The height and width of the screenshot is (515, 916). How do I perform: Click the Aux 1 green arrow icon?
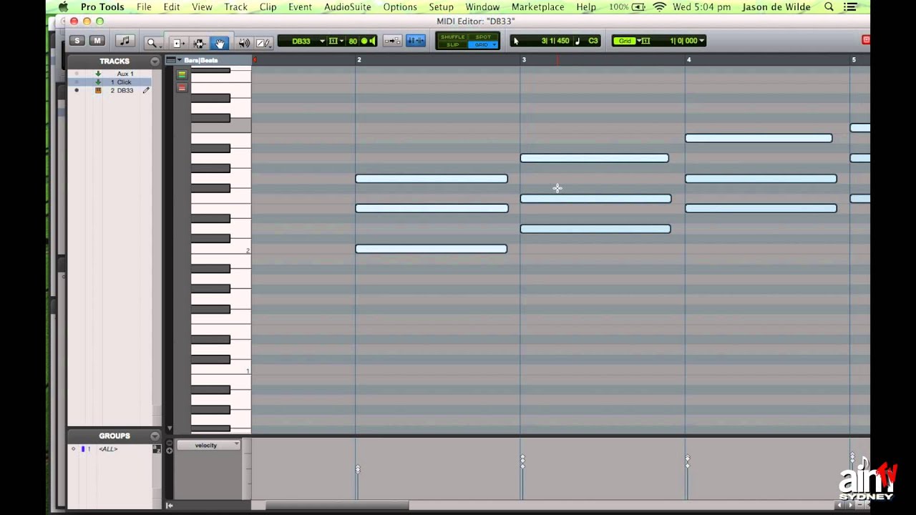98,74
